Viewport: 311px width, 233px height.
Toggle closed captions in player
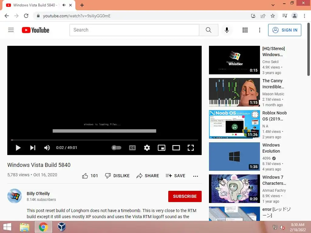(132, 148)
